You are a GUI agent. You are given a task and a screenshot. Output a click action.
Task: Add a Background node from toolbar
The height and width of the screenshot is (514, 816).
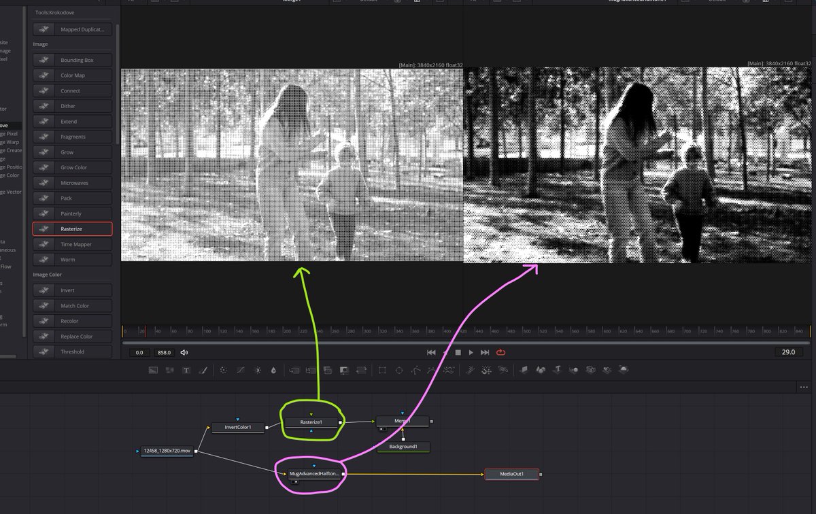coord(153,370)
